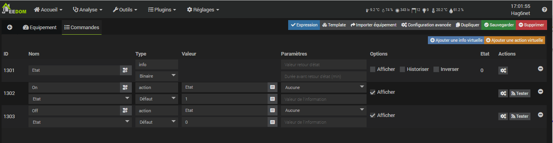Image resolution: width=553 pixels, height=143 pixels.
Task: Click the Valeur retour d'état field
Action: coord(324,64)
